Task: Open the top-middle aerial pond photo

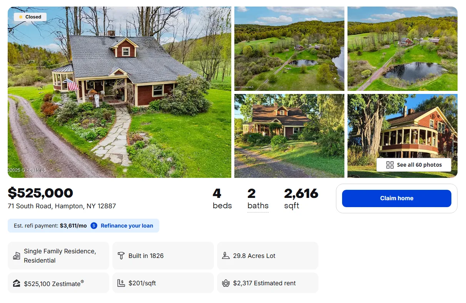Action: (289, 49)
